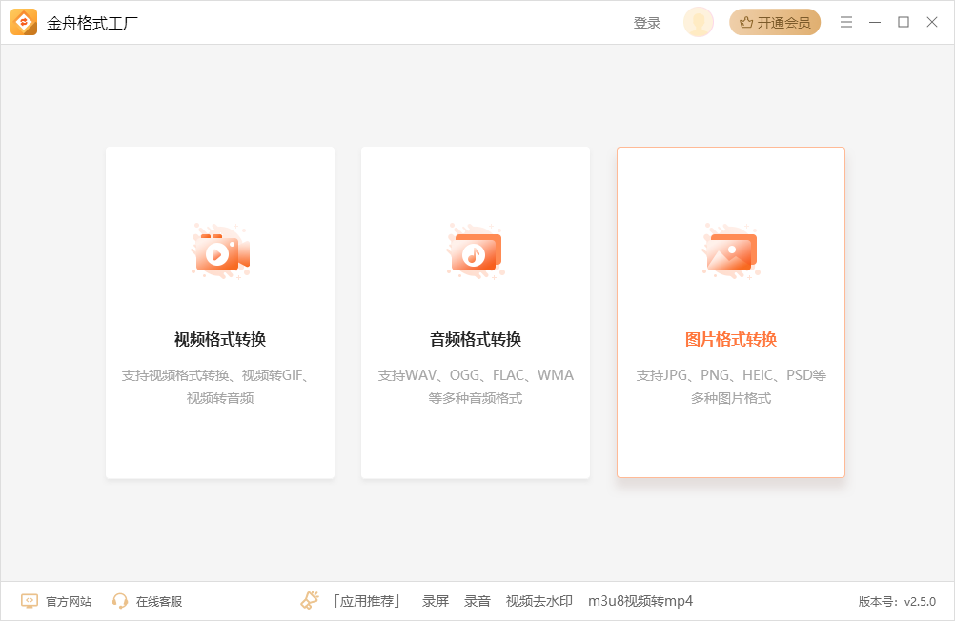Select the video clapperboard icon on 视频格式转换 card
Screen dimensions: 955x621
pyautogui.click(x=219, y=250)
